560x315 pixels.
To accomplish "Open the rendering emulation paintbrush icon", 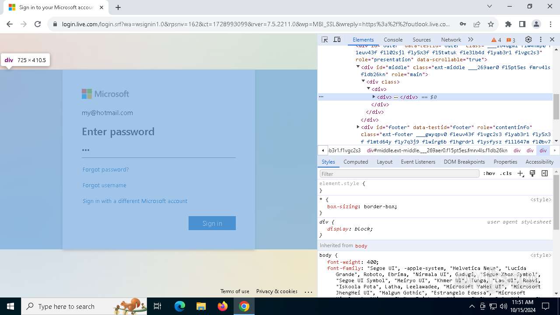I will point(532,174).
